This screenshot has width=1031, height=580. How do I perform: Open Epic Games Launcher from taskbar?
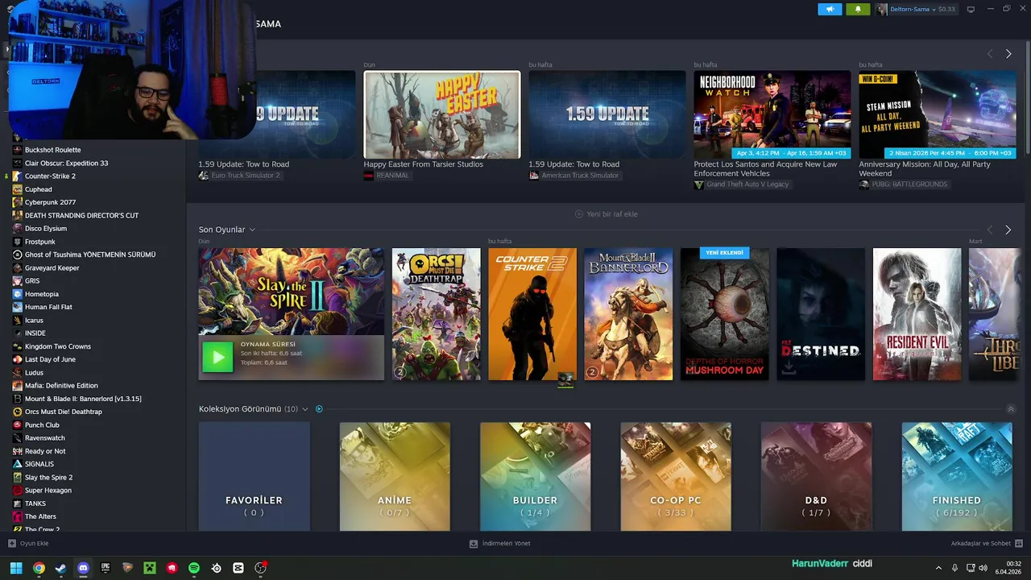coord(106,568)
